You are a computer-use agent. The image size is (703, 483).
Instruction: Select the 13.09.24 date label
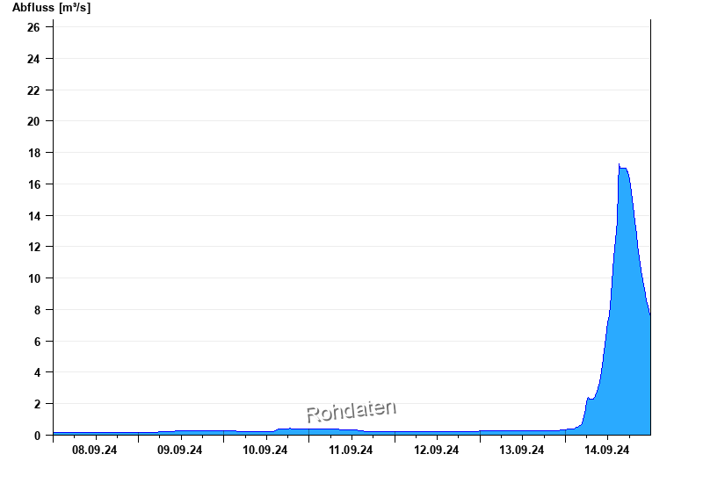pos(522,451)
